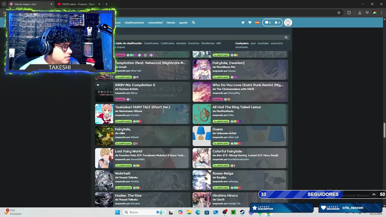Click Wahrheit beatmap cover thumbnail

tap(104, 180)
